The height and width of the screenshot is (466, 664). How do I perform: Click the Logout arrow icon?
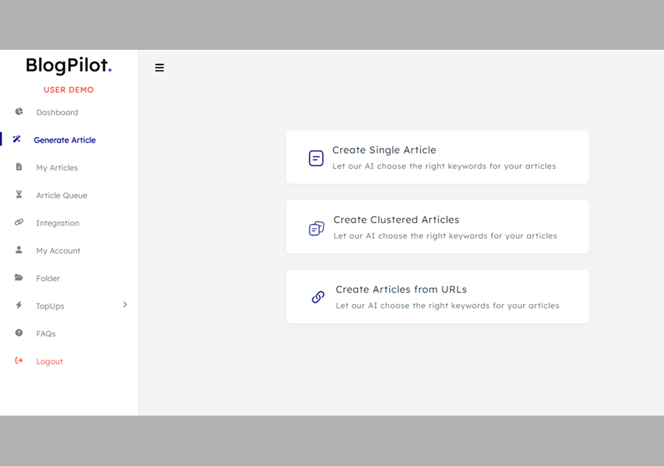(18, 361)
